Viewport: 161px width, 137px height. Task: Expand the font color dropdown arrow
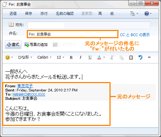tap(104, 57)
